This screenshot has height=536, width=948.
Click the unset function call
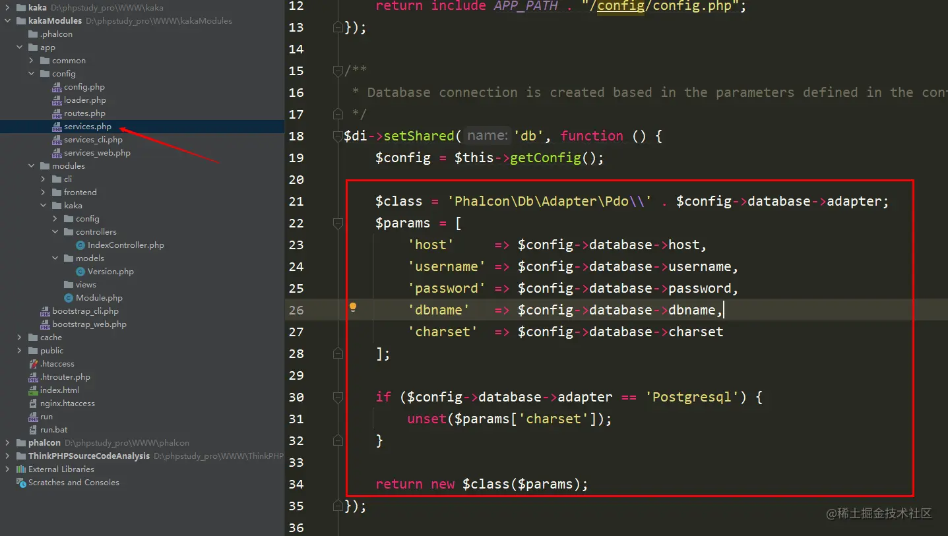427,419
